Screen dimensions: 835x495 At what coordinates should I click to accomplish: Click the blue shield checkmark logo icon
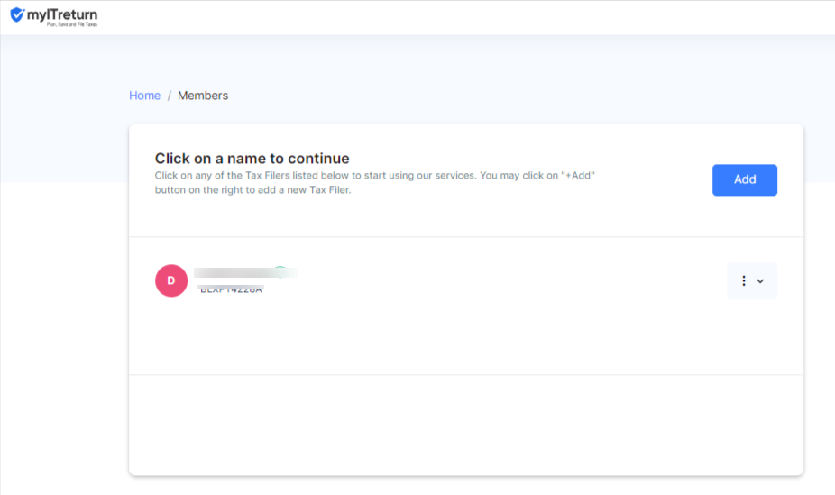(x=16, y=15)
